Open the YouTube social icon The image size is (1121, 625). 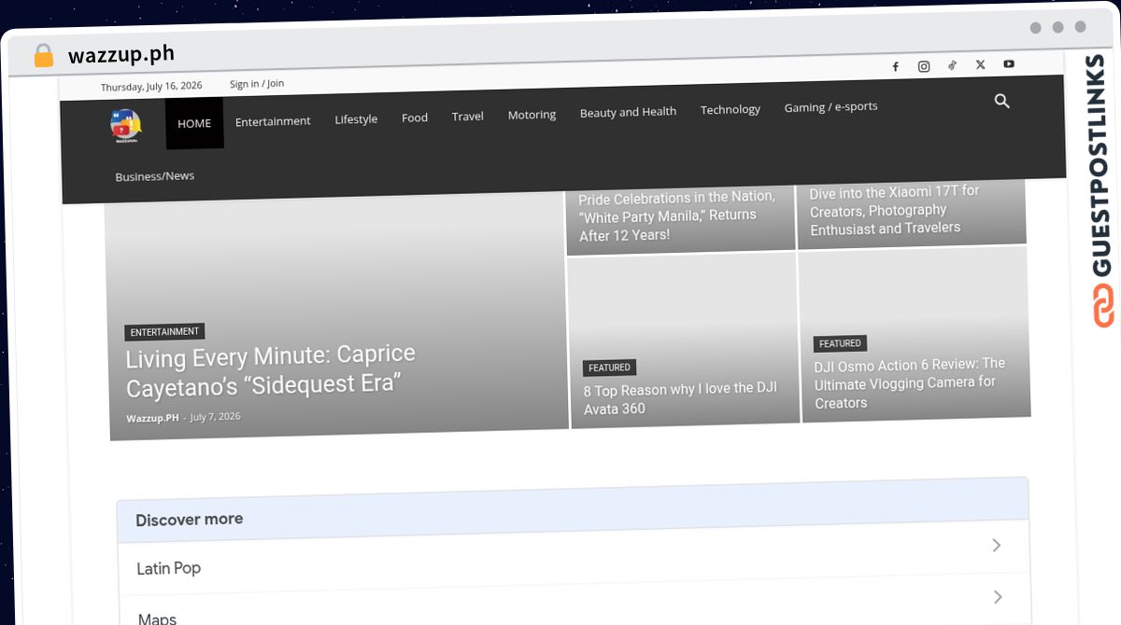point(1009,63)
